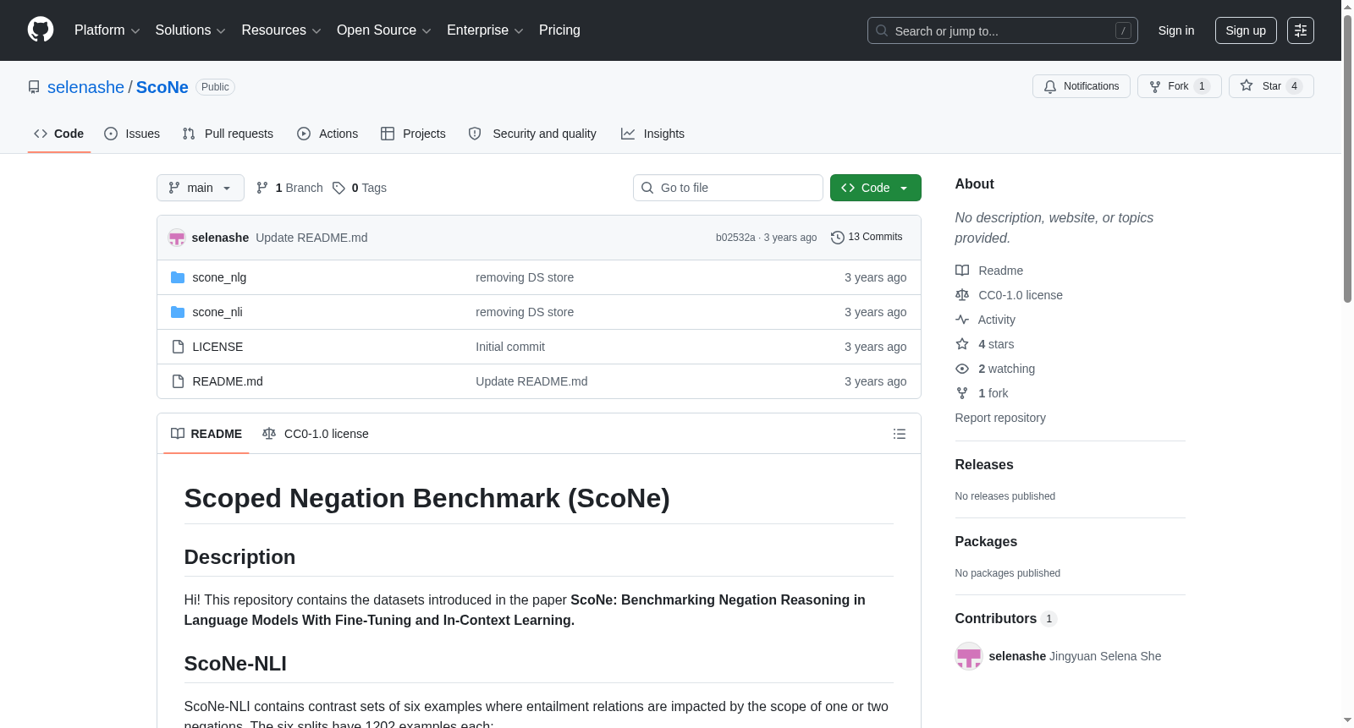Open the Pull requests tab
The width and height of the screenshot is (1354, 728).
228,134
